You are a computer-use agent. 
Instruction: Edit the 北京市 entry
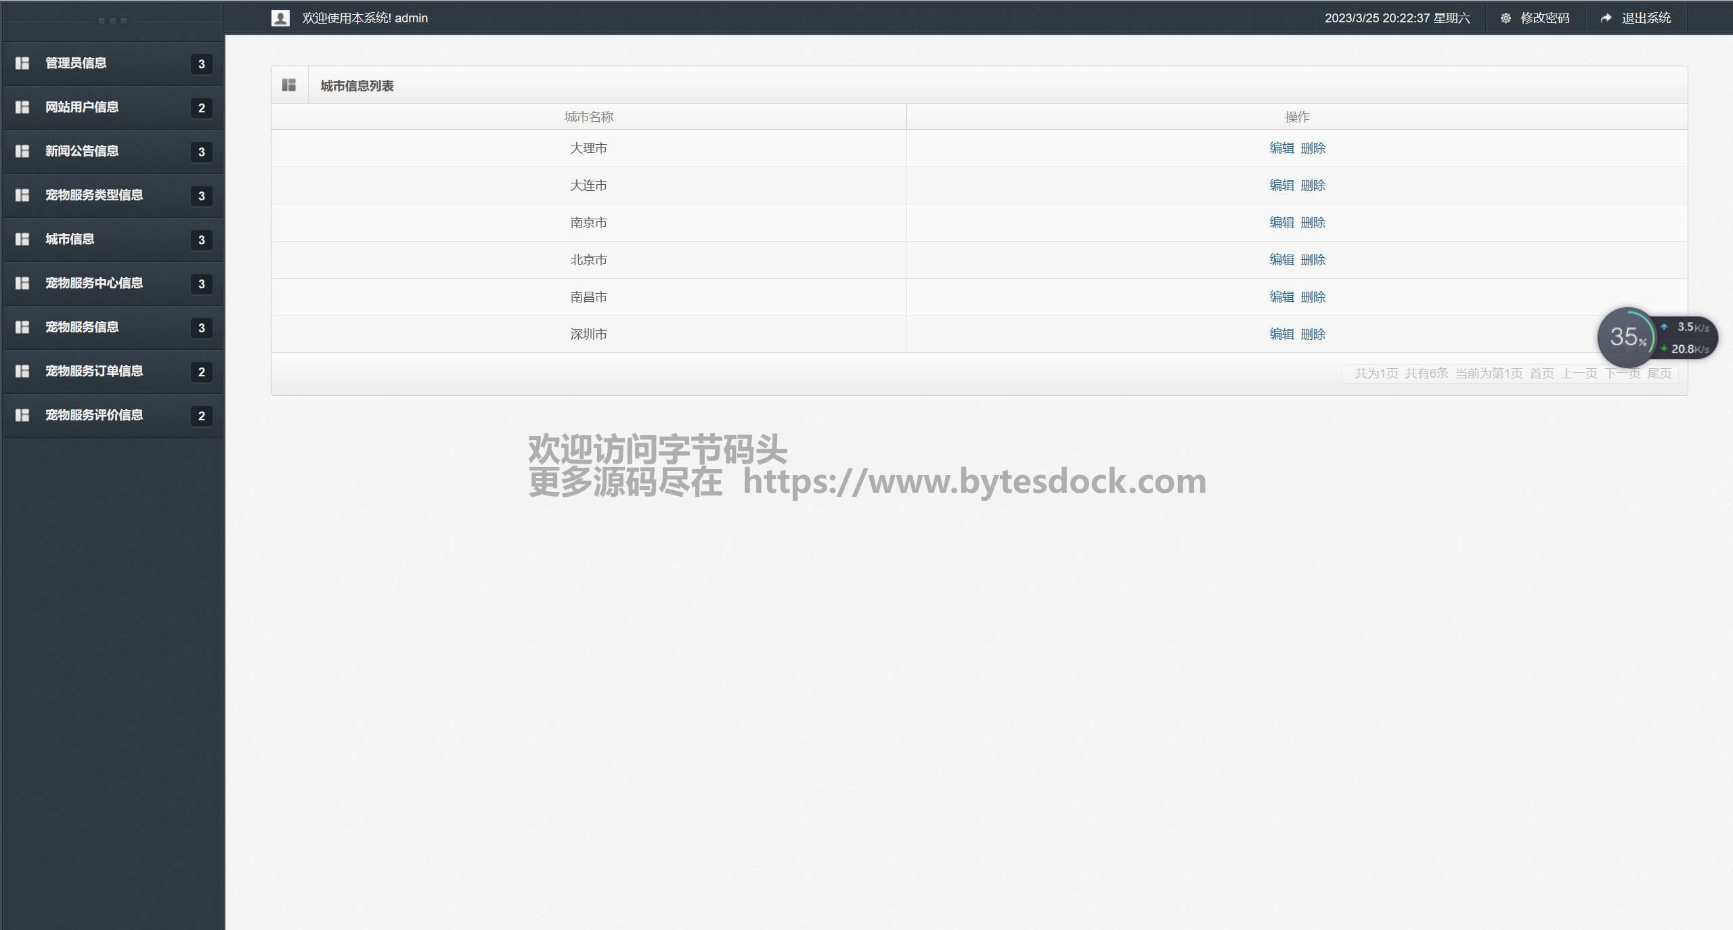(1281, 260)
